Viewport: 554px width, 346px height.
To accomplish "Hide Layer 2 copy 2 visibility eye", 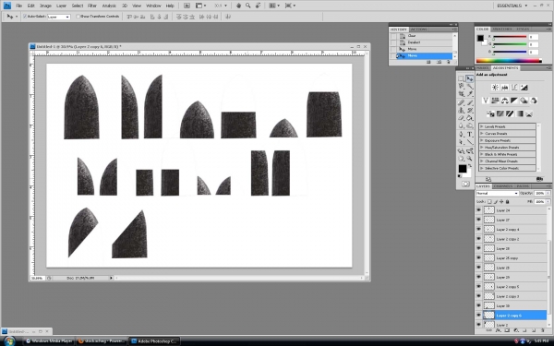I will [x=478, y=239].
